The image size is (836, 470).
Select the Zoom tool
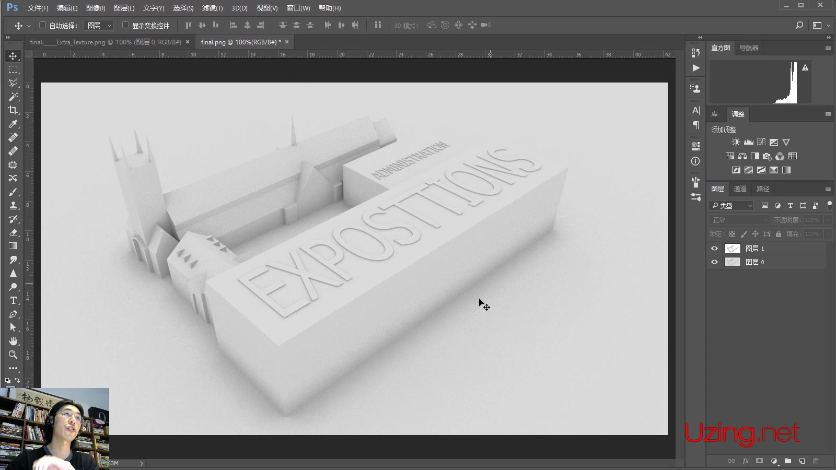click(x=13, y=355)
